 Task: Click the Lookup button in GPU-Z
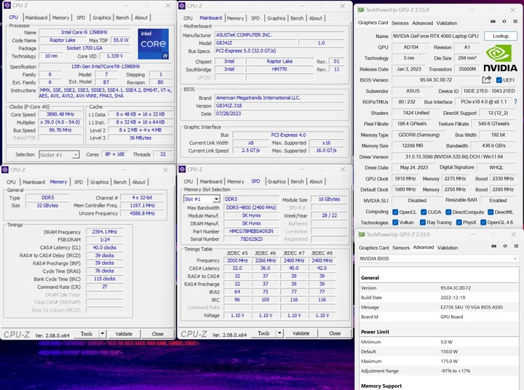point(500,36)
